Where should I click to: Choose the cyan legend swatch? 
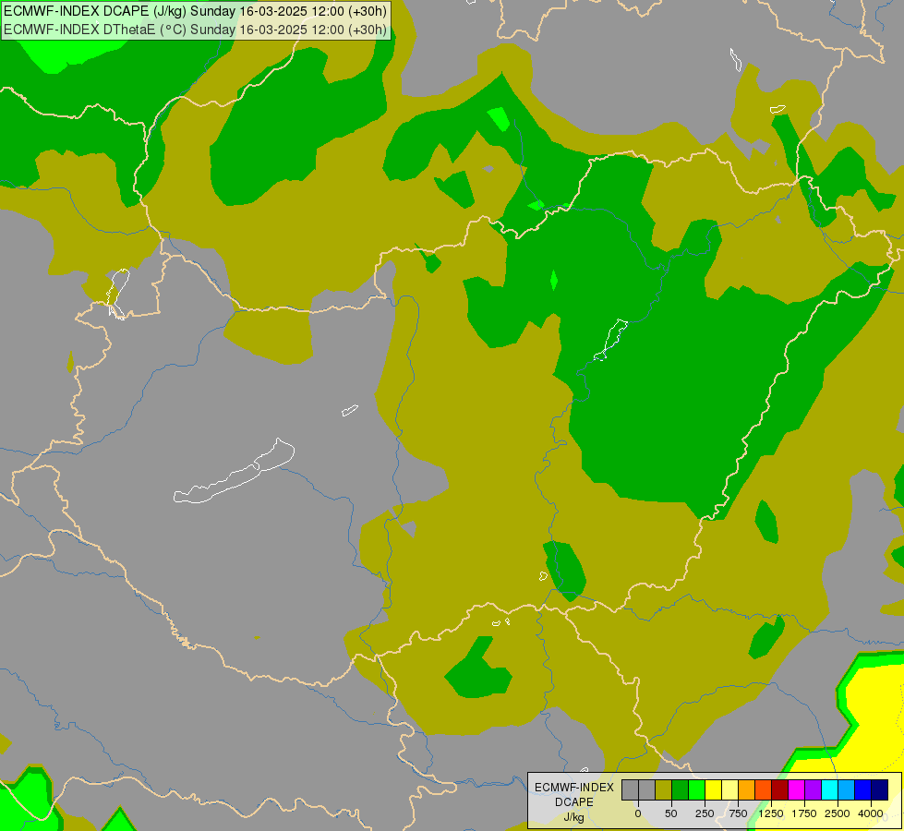829,789
